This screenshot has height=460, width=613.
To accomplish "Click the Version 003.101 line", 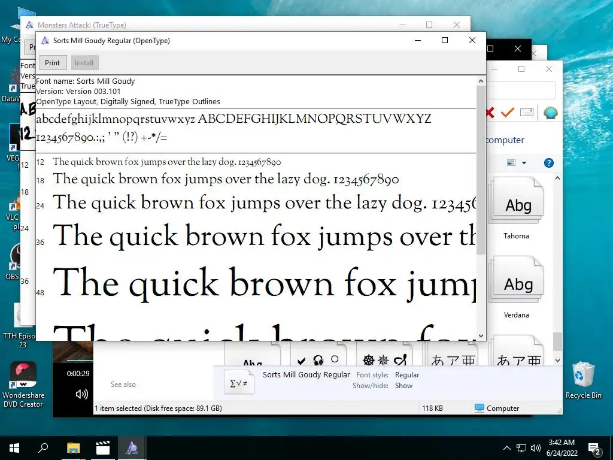I will tap(78, 92).
